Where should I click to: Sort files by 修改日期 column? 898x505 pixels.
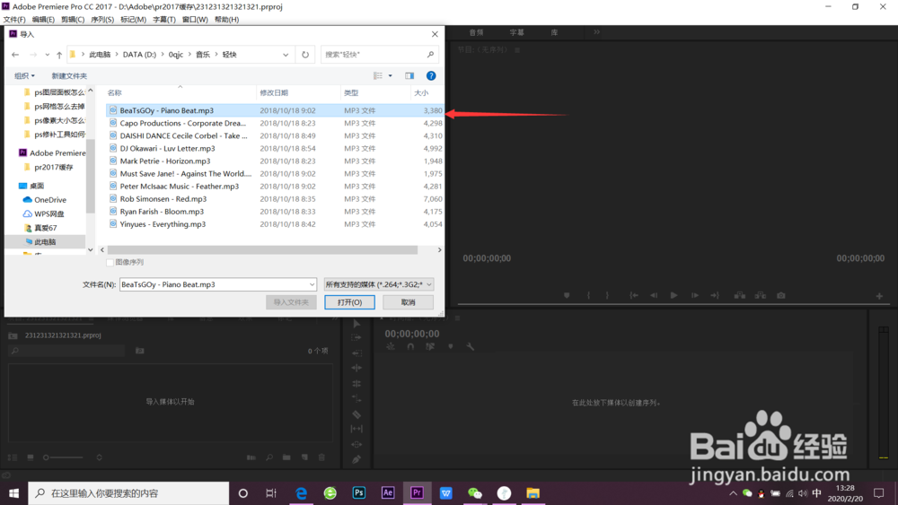tap(274, 92)
